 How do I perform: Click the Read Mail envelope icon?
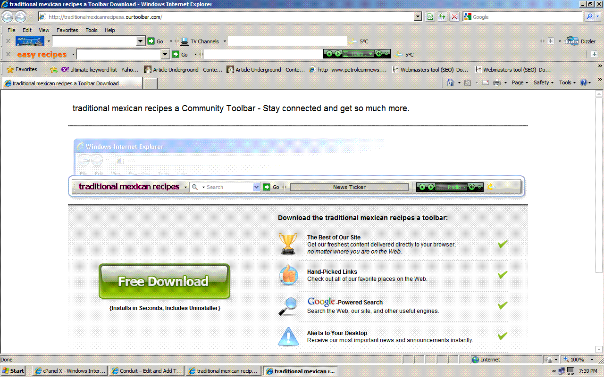click(486, 82)
